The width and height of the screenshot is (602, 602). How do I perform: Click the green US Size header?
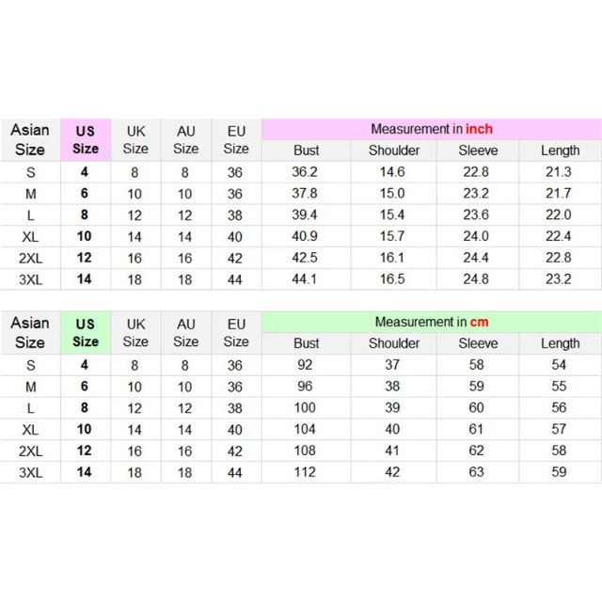coord(86,333)
